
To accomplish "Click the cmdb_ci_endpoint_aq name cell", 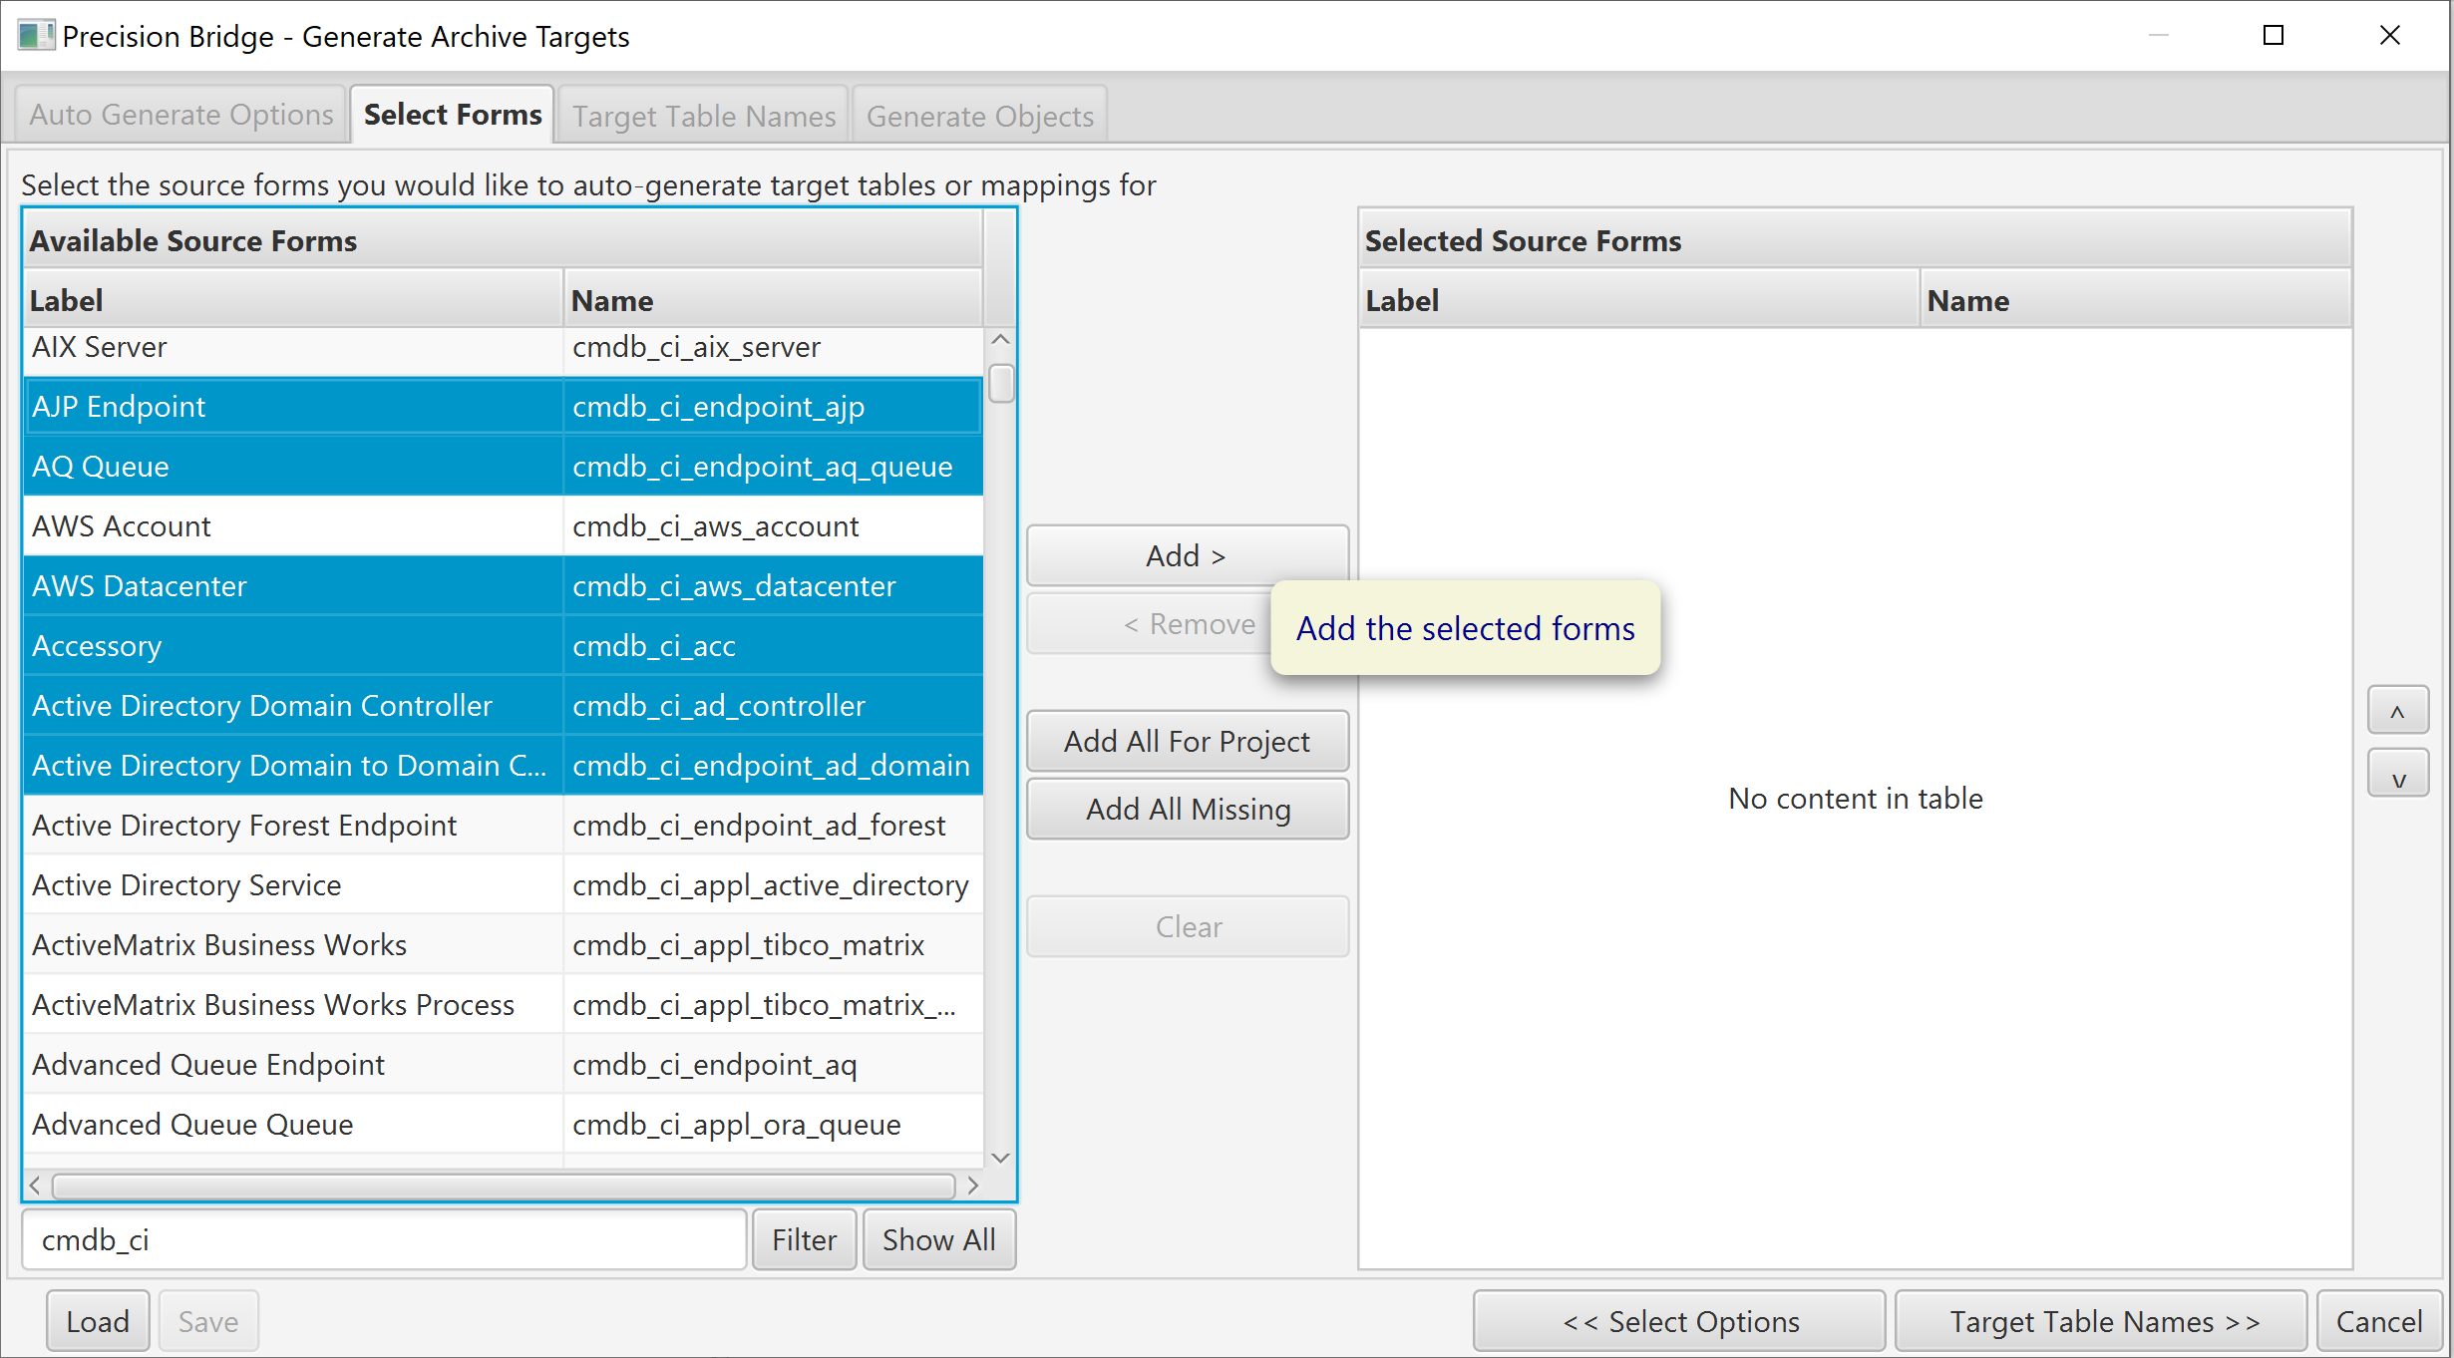I will 774,1064.
